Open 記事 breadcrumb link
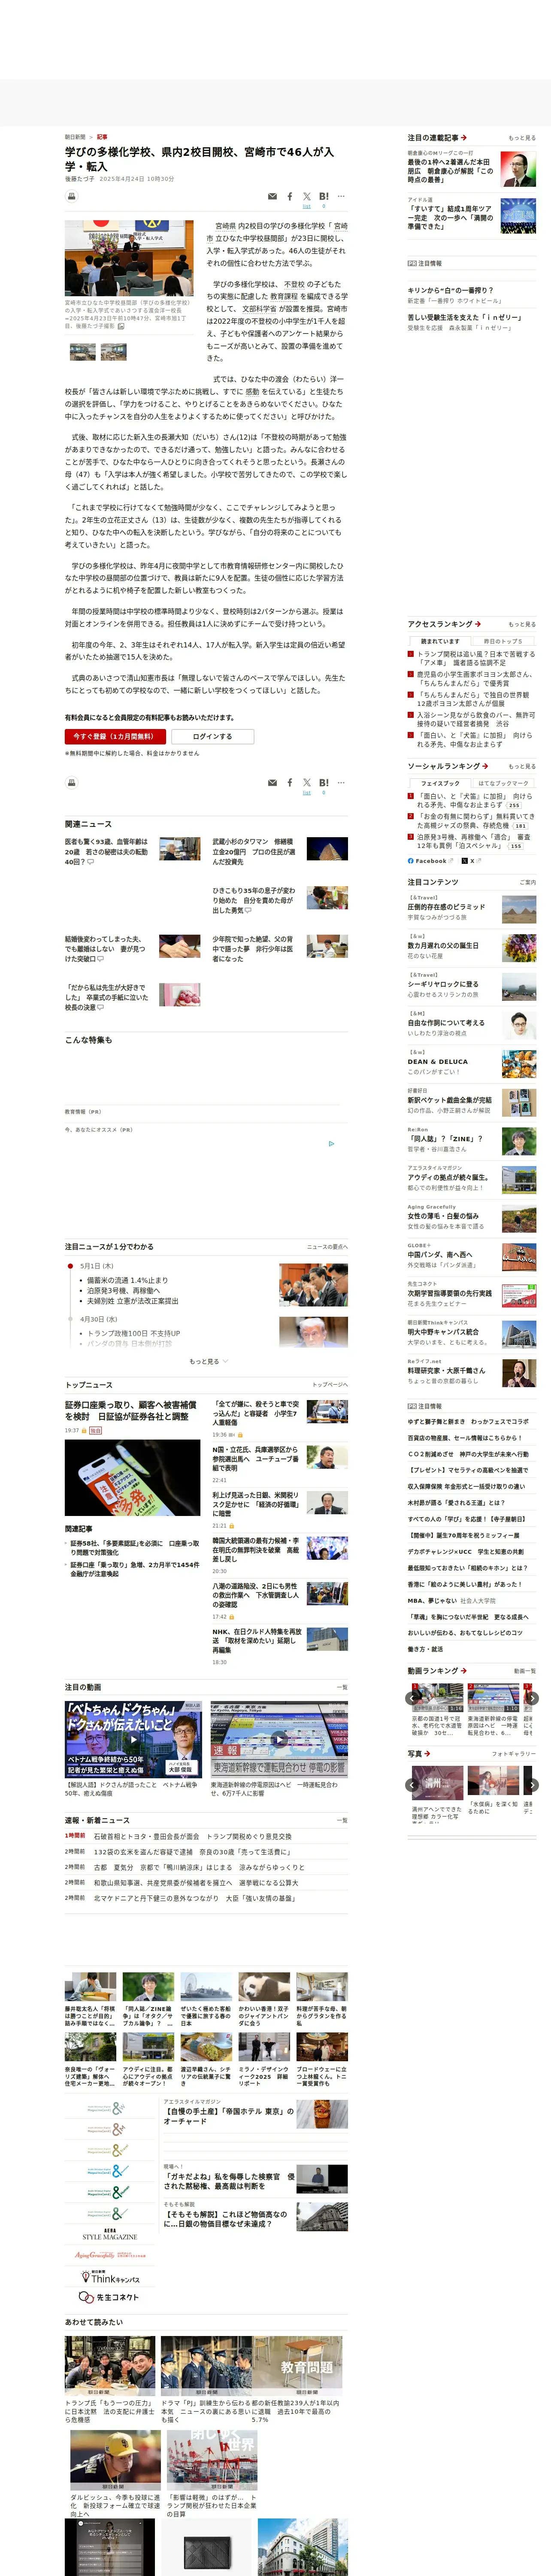551x2576 pixels. point(102,137)
